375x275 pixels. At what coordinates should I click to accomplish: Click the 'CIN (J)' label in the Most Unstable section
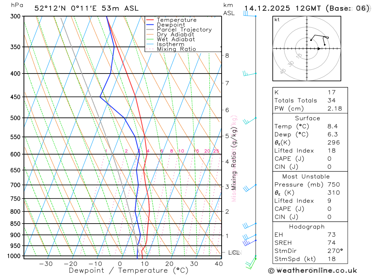(286, 217)
